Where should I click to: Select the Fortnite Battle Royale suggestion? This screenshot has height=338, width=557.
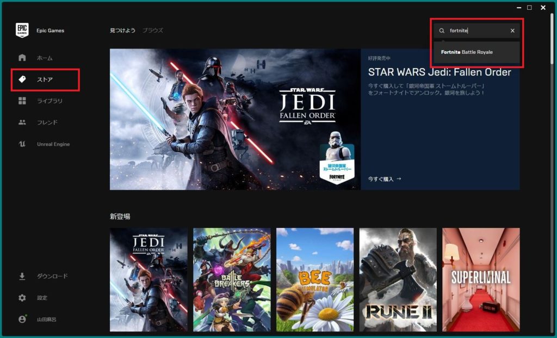(x=476, y=52)
